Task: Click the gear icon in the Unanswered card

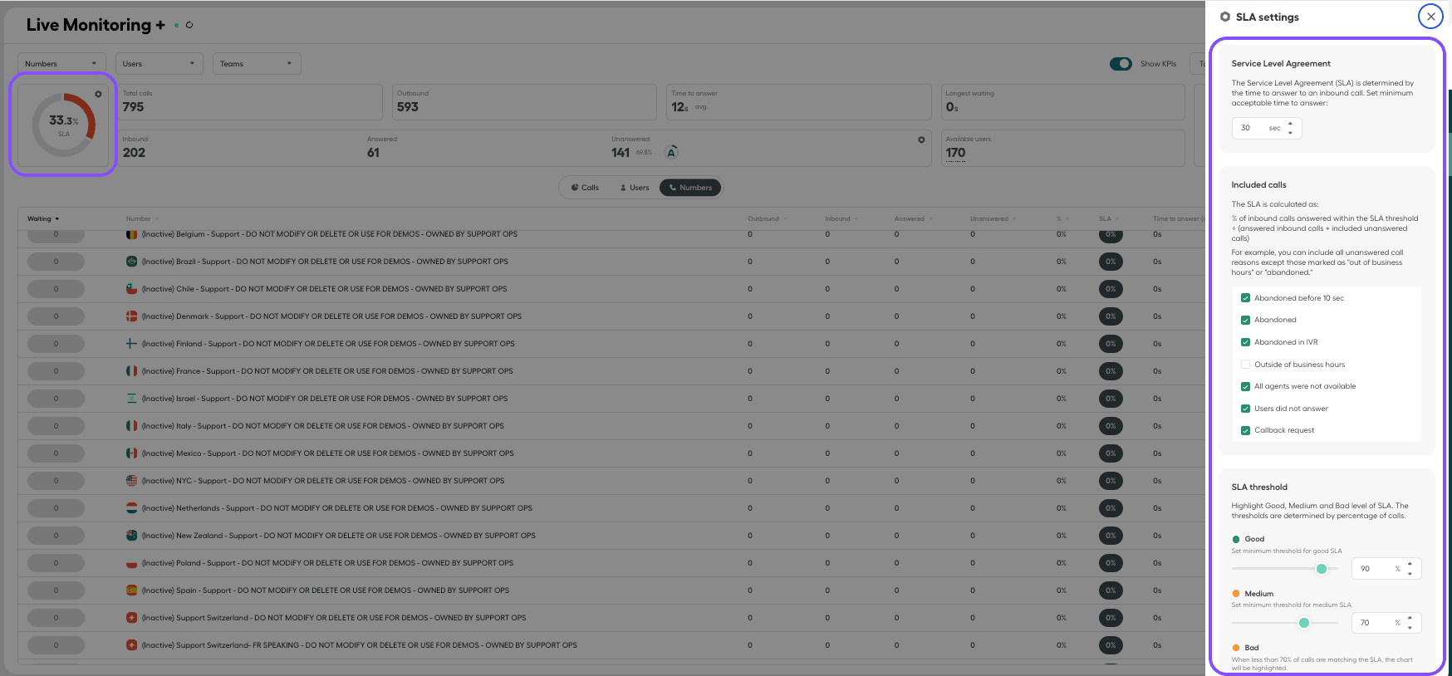Action: tap(921, 140)
